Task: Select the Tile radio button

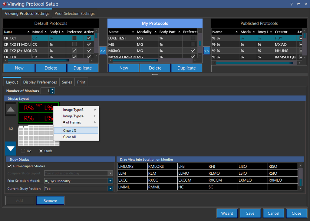Action: point(23,151)
